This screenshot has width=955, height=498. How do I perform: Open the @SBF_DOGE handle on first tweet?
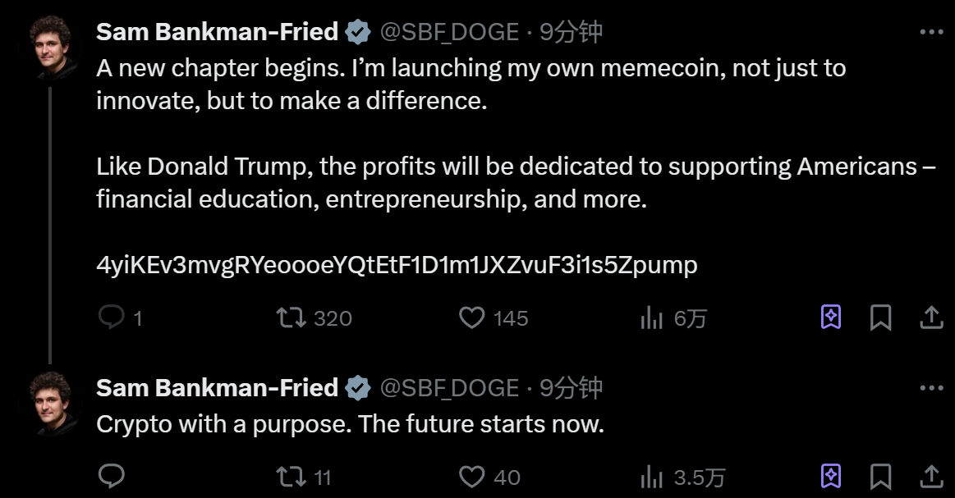pyautogui.click(x=449, y=32)
